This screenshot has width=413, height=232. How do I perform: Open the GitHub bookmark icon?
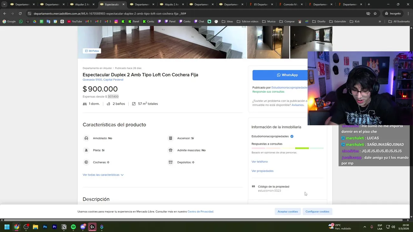click(x=216, y=22)
